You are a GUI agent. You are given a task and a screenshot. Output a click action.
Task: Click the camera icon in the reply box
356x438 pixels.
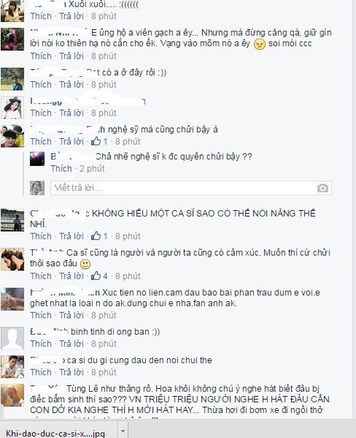coord(323,188)
